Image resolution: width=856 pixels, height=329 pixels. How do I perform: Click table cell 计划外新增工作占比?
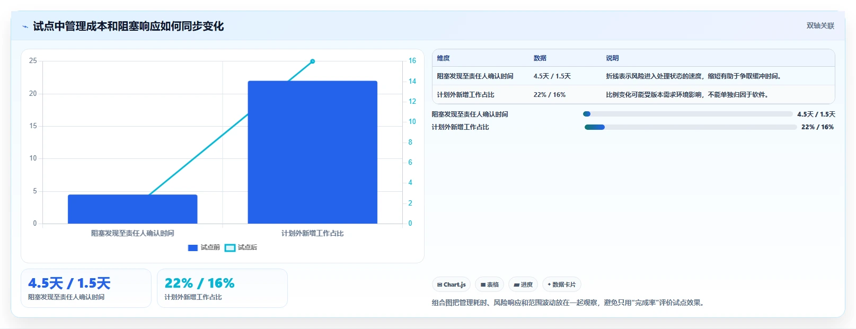tap(465, 95)
